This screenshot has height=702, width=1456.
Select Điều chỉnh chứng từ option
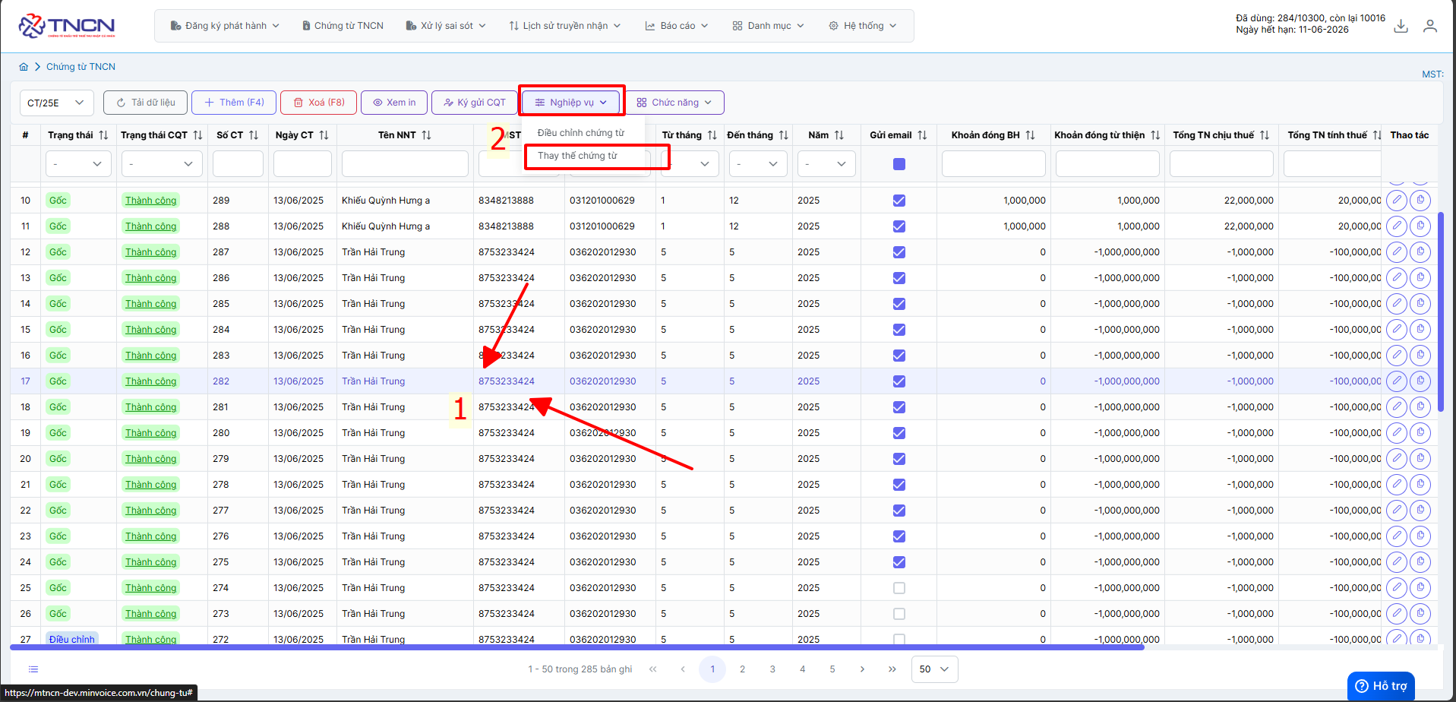tap(581, 133)
